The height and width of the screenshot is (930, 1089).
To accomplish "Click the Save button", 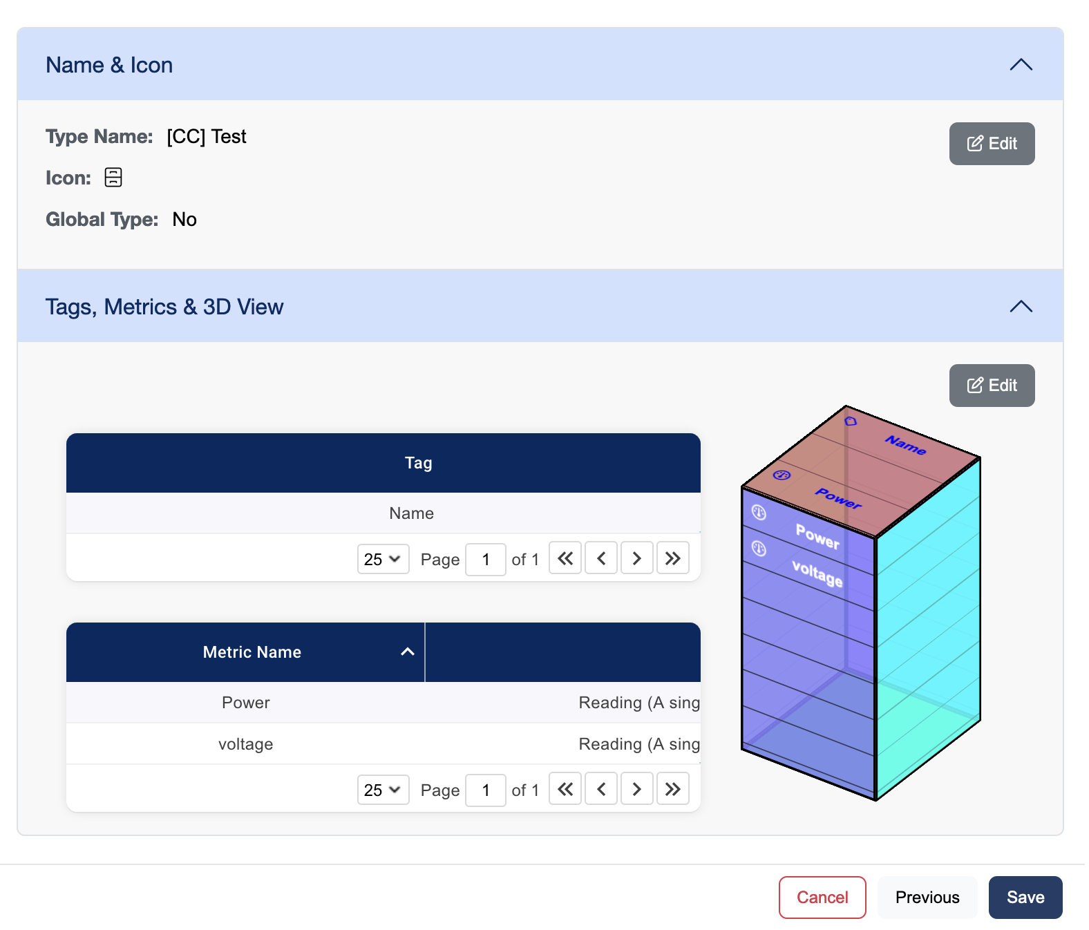I will coord(1025,898).
